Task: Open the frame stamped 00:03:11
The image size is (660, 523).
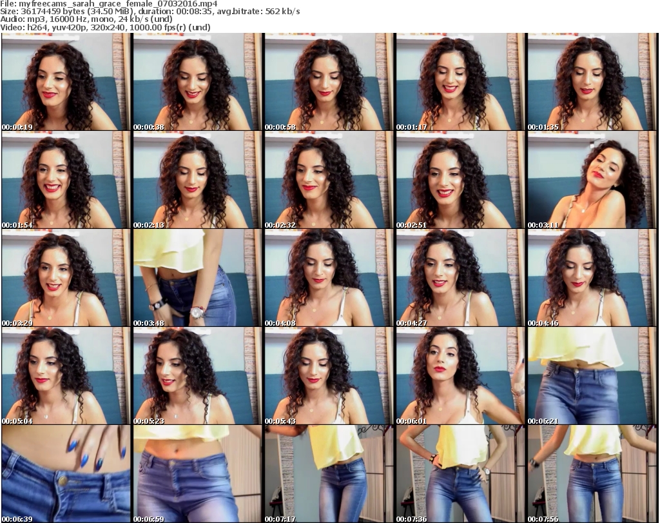Action: (x=592, y=180)
